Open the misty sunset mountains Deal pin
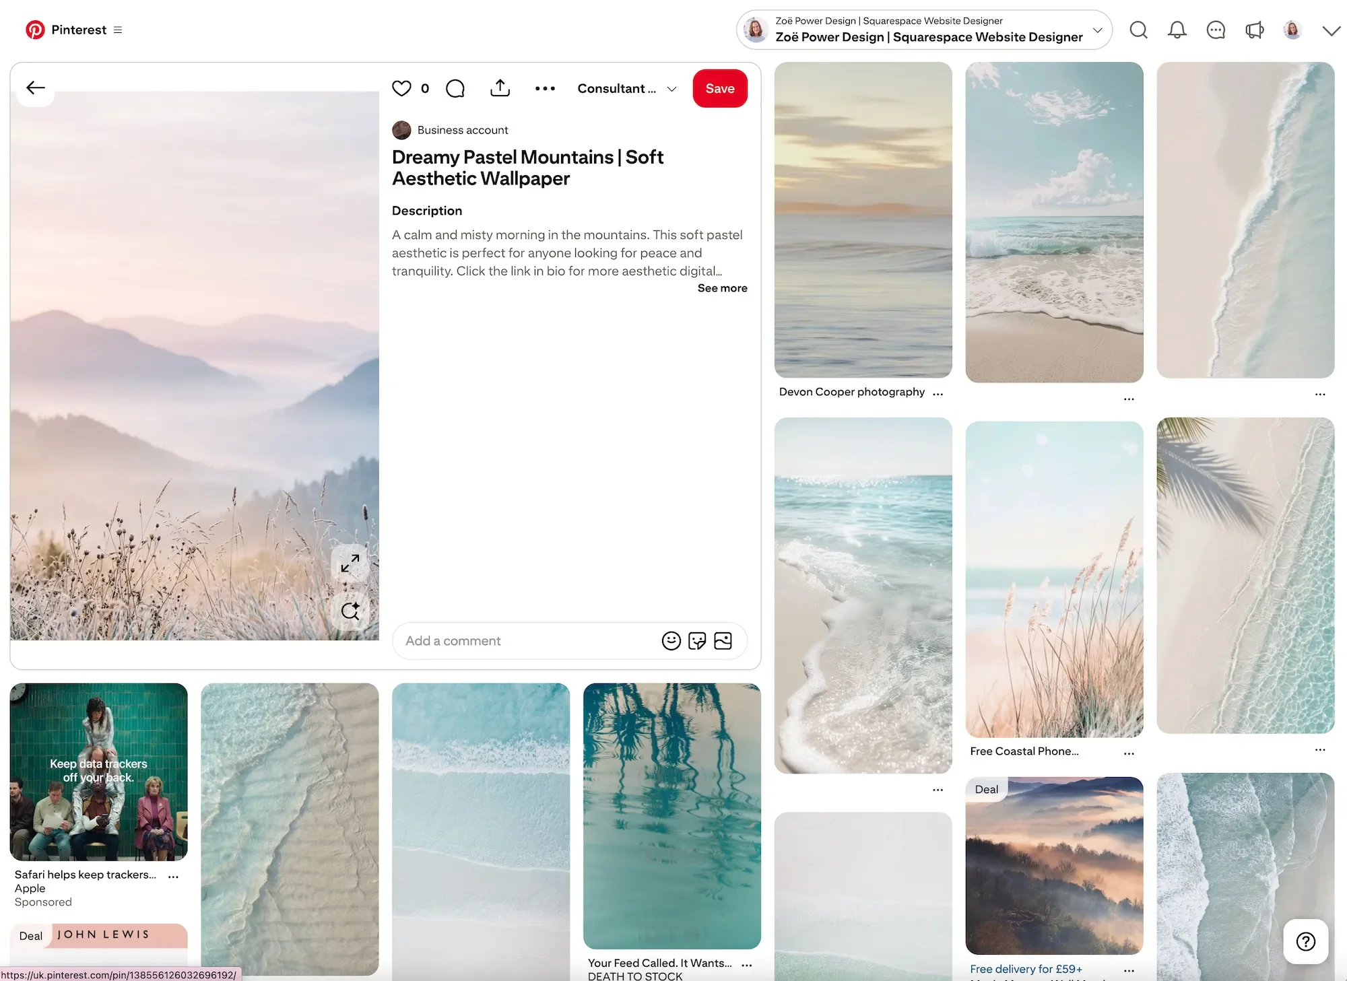The height and width of the screenshot is (981, 1347). click(x=1054, y=866)
